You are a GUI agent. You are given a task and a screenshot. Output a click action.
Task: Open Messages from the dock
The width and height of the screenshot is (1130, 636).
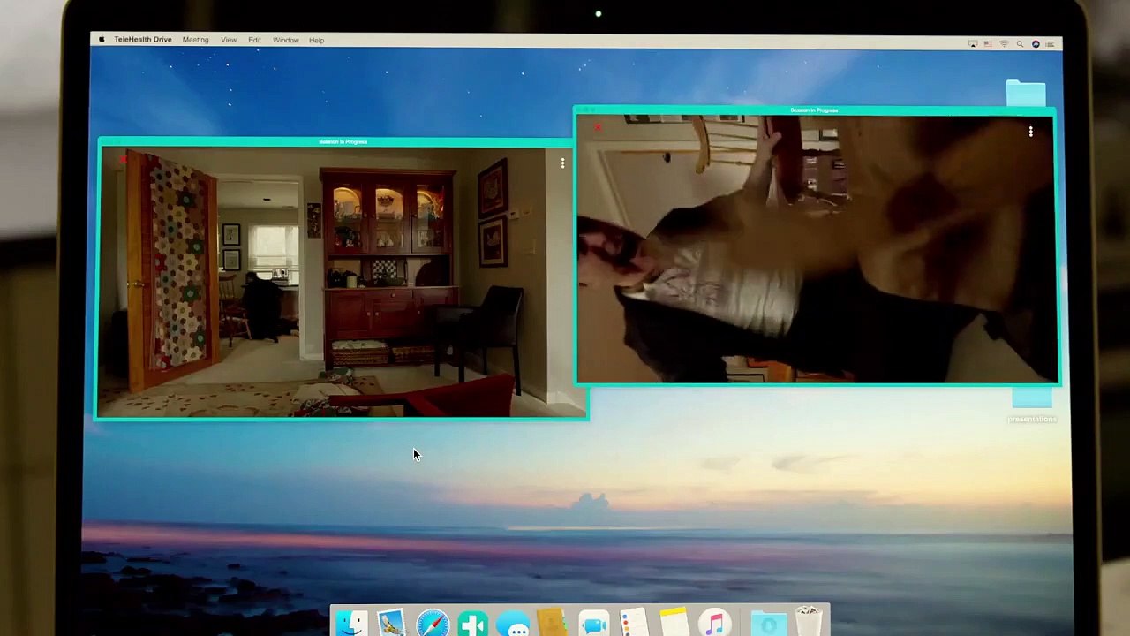point(514,624)
